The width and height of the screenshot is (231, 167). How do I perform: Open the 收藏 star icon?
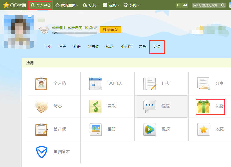203,129
